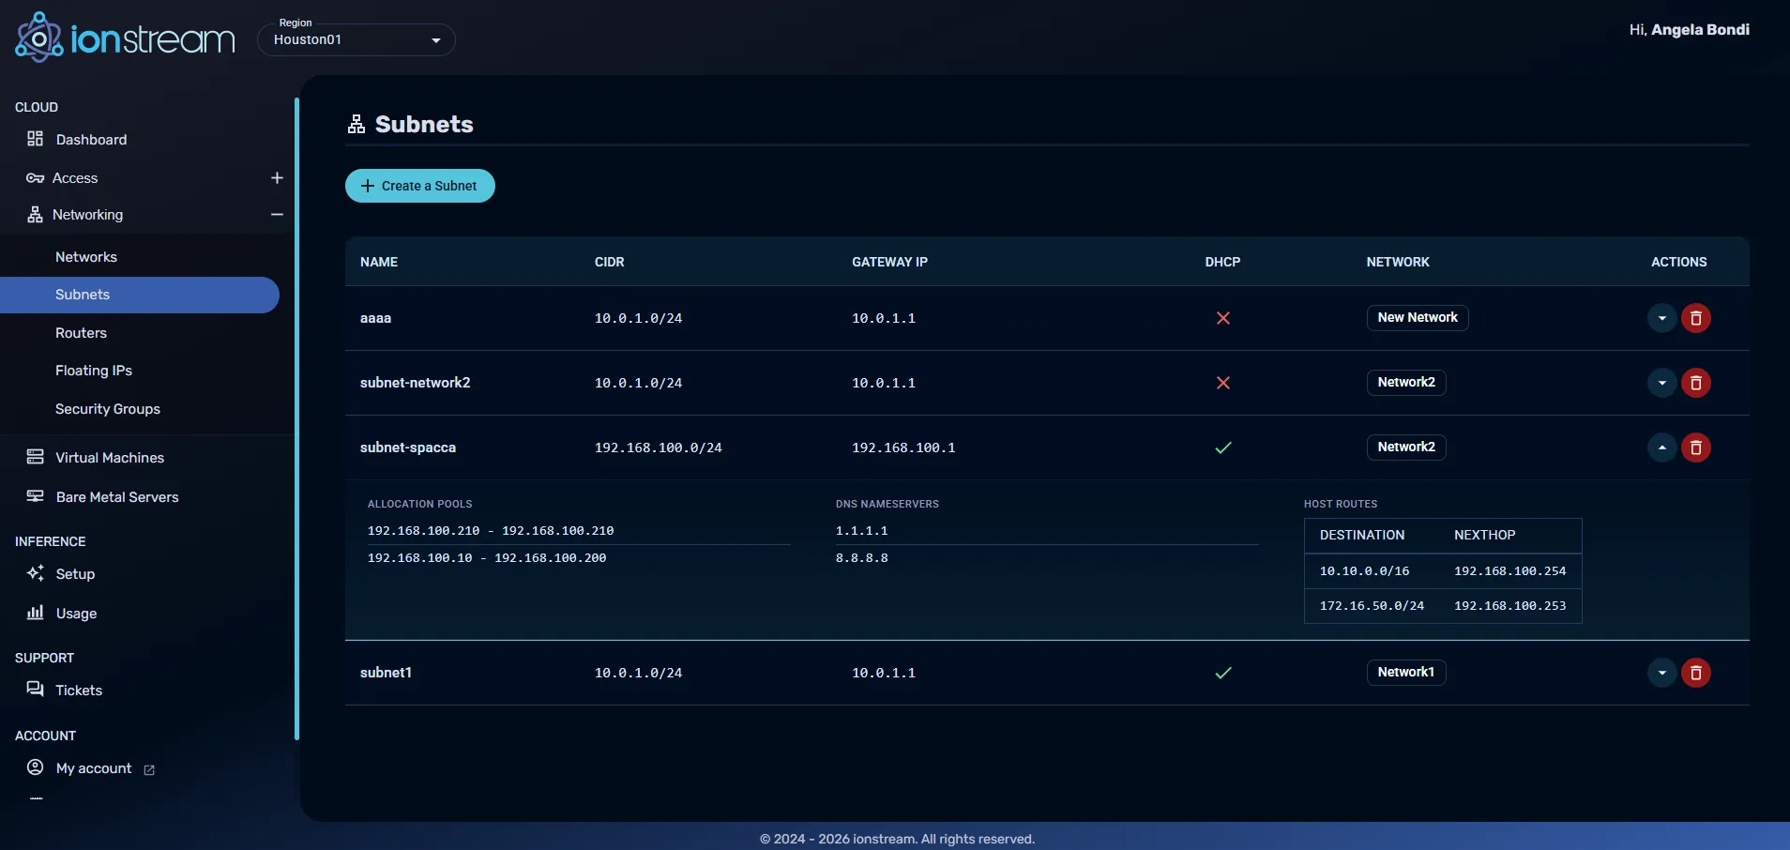Click DHCP disabled cross for subnet-network2

1223,383
